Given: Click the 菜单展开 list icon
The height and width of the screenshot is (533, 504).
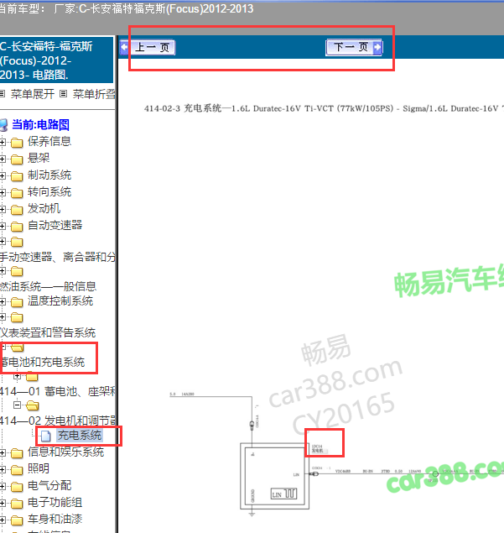Looking at the screenshot, I should coord(3,93).
